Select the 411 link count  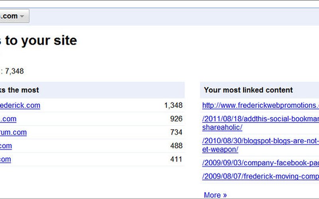pyautogui.click(x=176, y=159)
